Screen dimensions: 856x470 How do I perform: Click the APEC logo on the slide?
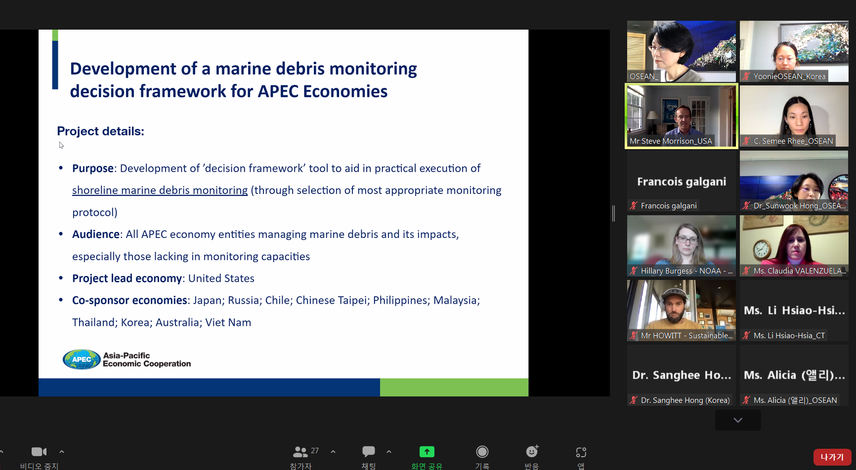tap(82, 359)
